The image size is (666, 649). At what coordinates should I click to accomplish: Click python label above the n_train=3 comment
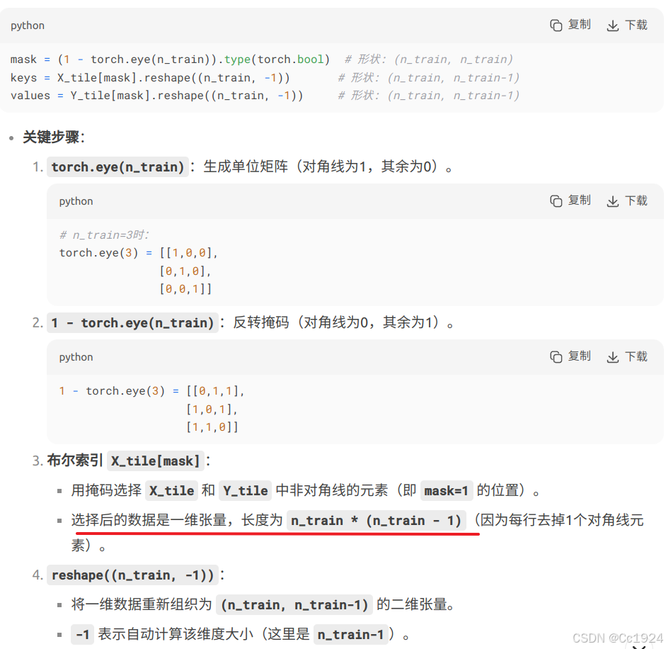click(76, 201)
